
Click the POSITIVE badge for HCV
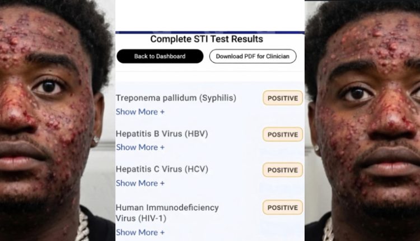[x=283, y=170]
